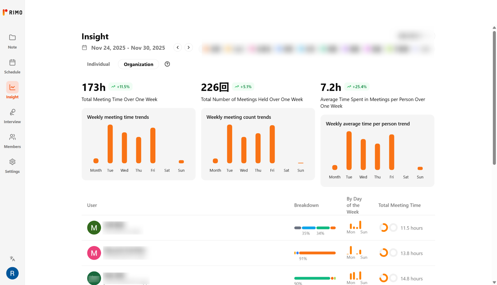Viewport: 497px width, 285px height.
Task: Open the Schedule calendar page
Action: [12, 66]
